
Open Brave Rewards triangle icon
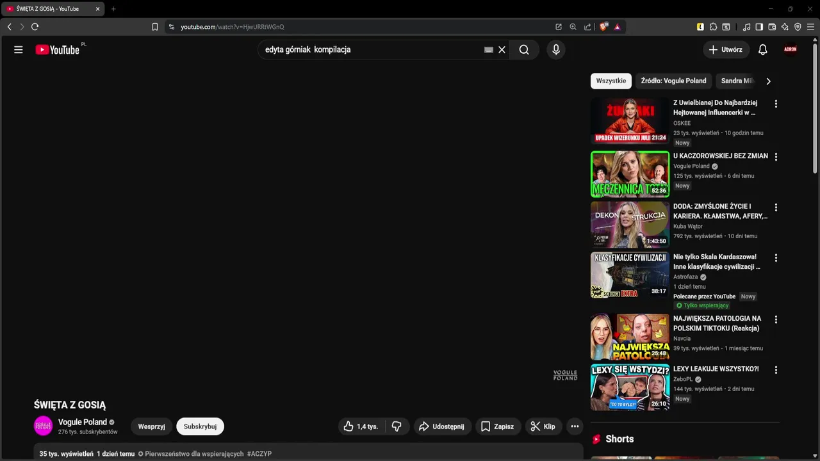pyautogui.click(x=617, y=27)
